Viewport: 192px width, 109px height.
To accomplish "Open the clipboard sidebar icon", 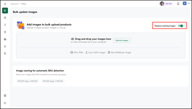I will pyautogui.click(x=5, y=32).
